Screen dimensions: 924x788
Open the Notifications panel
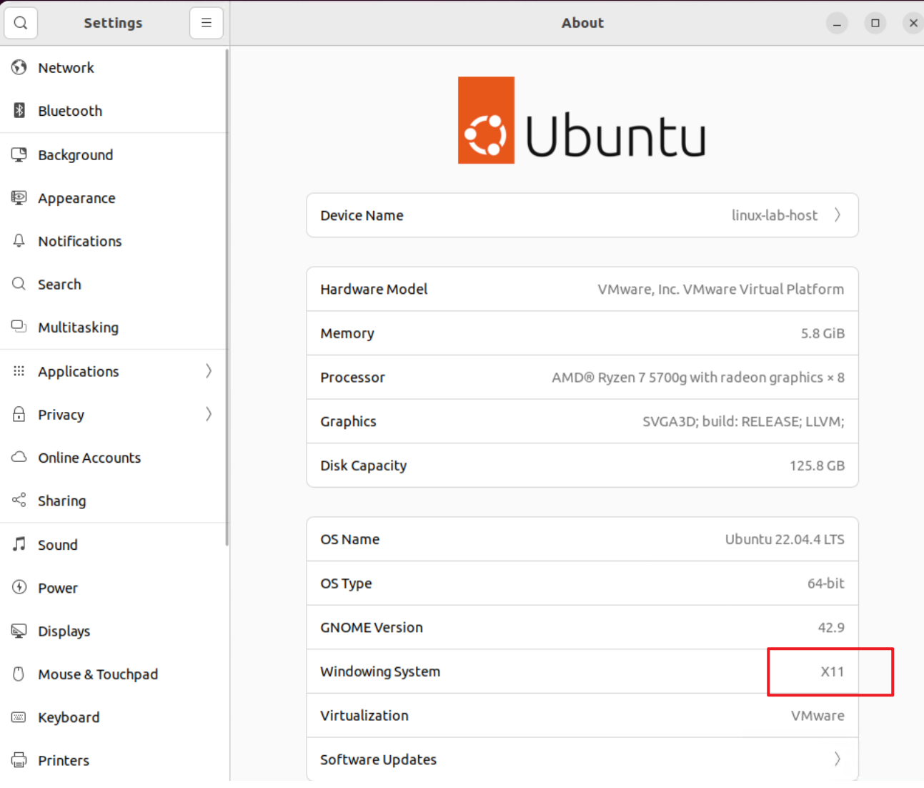tap(114, 240)
